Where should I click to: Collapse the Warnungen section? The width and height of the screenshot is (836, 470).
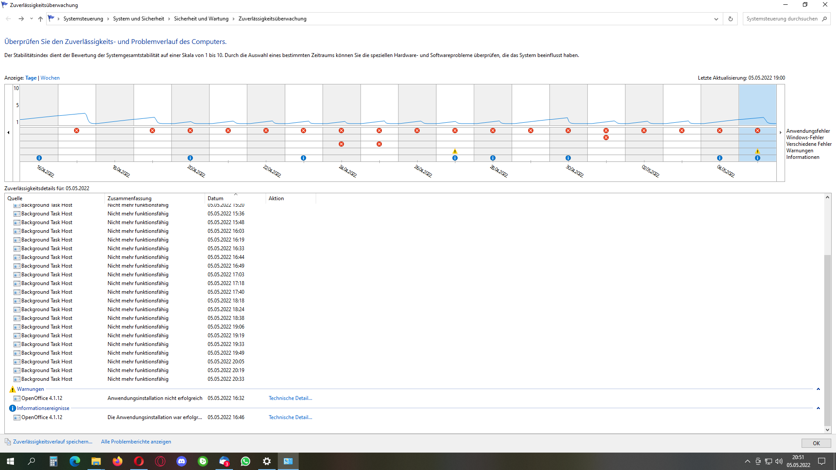tap(818, 389)
